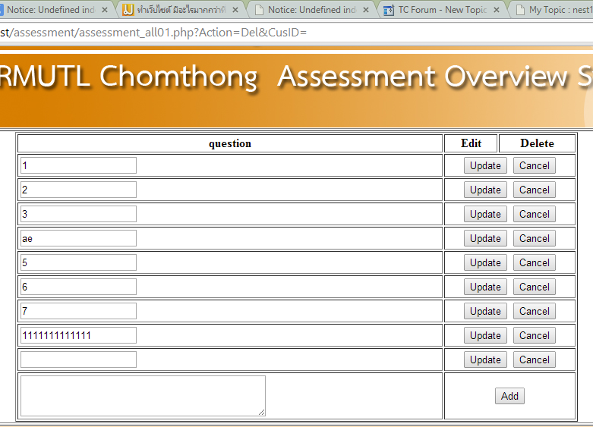The width and height of the screenshot is (593, 427).
Task: Click Update button in row with value 5
Action: 485,262
